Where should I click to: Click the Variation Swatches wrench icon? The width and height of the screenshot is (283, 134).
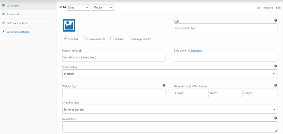tap(3, 32)
